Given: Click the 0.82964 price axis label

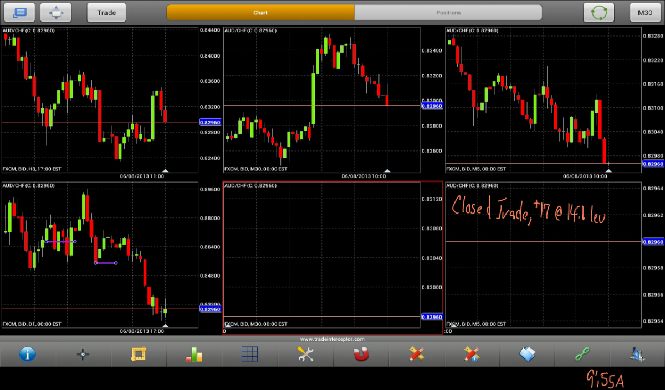Looking at the screenshot, I should click(x=653, y=189).
